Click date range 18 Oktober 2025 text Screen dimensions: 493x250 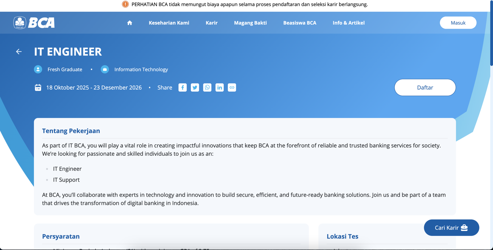[94, 88]
